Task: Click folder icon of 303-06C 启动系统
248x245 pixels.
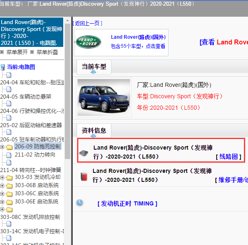Action: pos(9,194)
